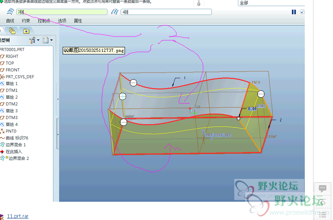Open the 选项 tab
Image resolution: width=333 pixels, height=220 pixels.
[62, 21]
